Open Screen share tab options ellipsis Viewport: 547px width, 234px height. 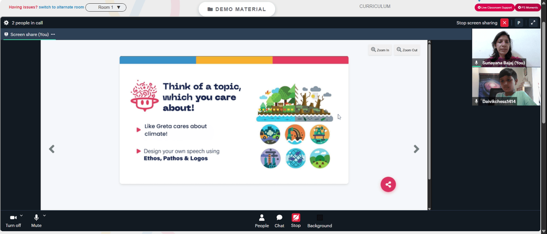[53, 34]
